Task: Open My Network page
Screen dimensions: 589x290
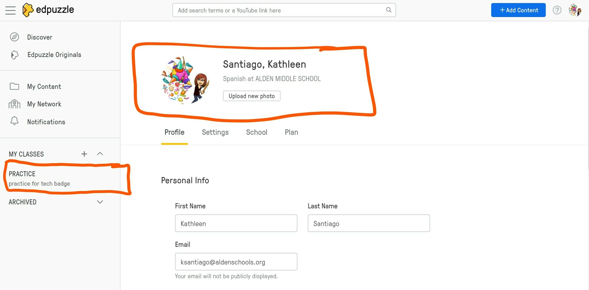Action: coord(44,104)
